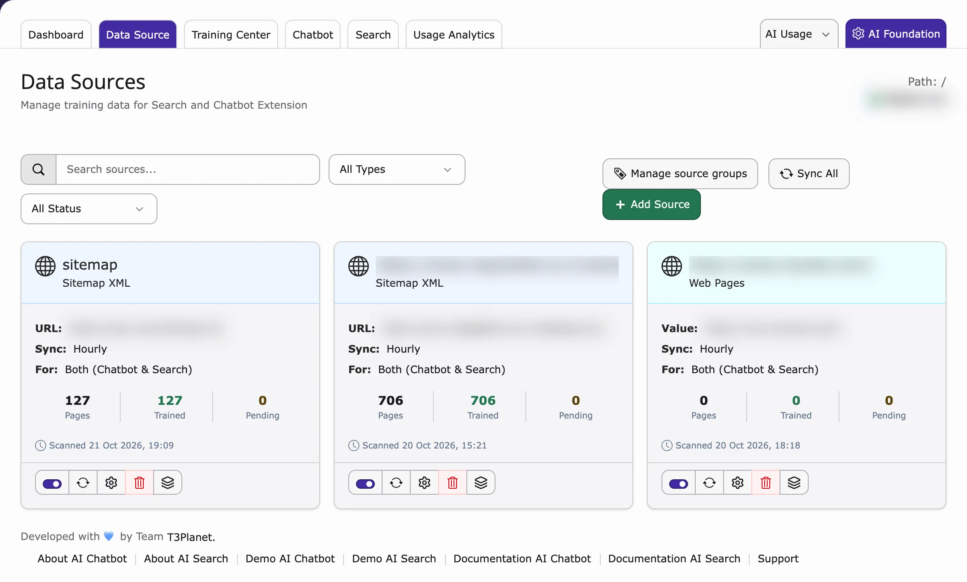
Task: Open settings for the 127-page sitemap source
Action: pos(111,483)
